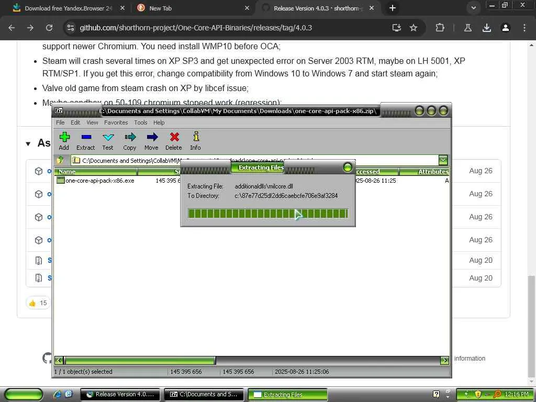This screenshot has width=536, height=402.
Task: Click the 7-Zip address path field
Action: coord(255,160)
